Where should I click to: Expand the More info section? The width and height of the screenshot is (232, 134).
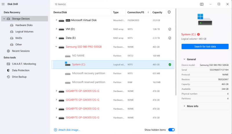click(x=184, y=106)
